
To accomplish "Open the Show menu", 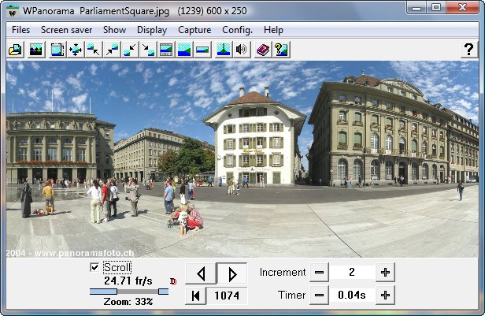I will pos(114,30).
